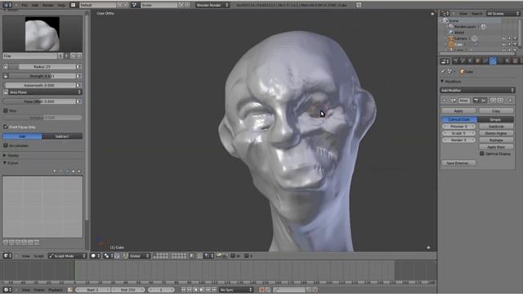Open timeline editor type selector
The width and height of the screenshot is (523, 294).
point(7,290)
